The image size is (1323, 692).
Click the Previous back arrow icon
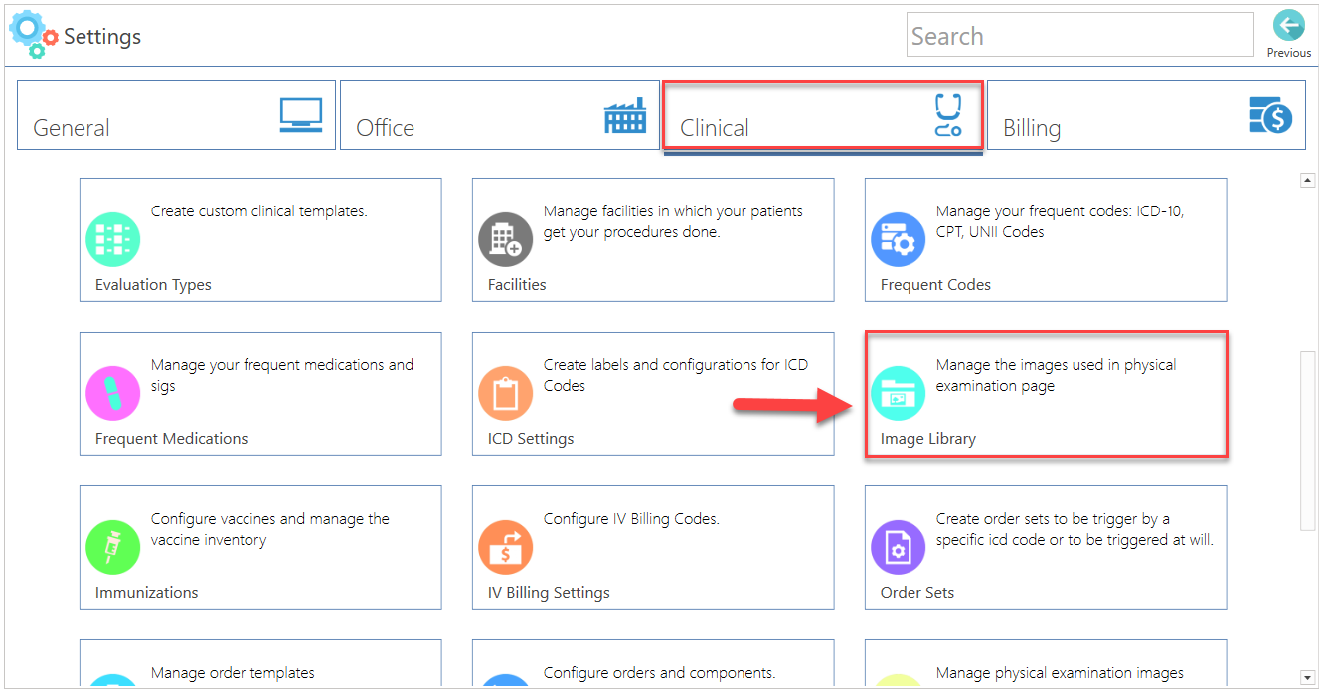(x=1289, y=26)
